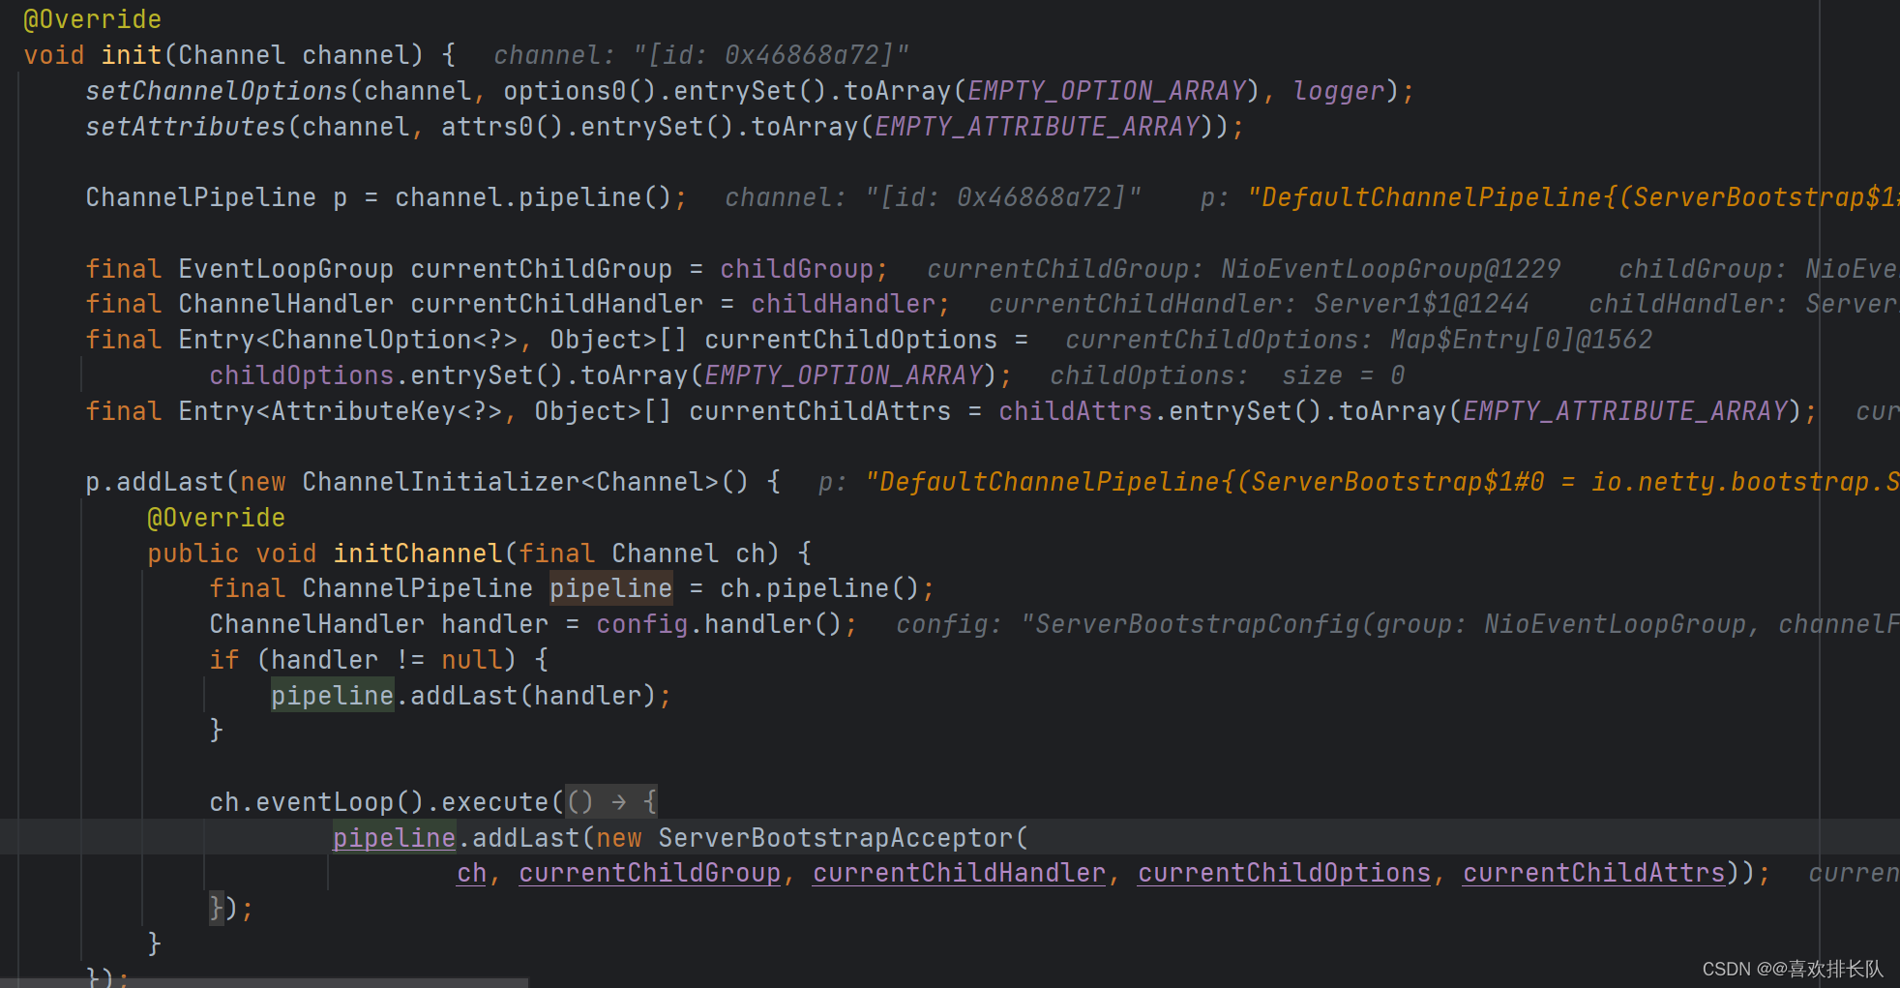
Task: Click the horizontal scrollbar at the editor bottom
Action: point(264,983)
